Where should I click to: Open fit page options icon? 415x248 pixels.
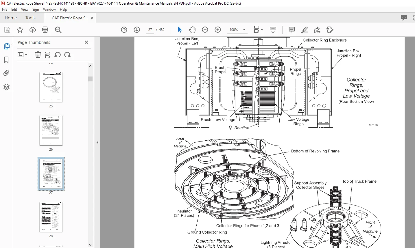258,30
